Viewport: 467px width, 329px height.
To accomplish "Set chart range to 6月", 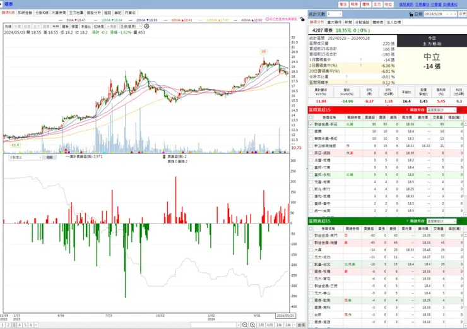I will point(270,325).
